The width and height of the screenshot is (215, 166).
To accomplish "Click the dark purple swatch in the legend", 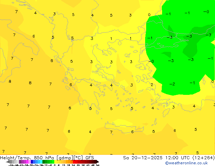I will pos(20,162).
